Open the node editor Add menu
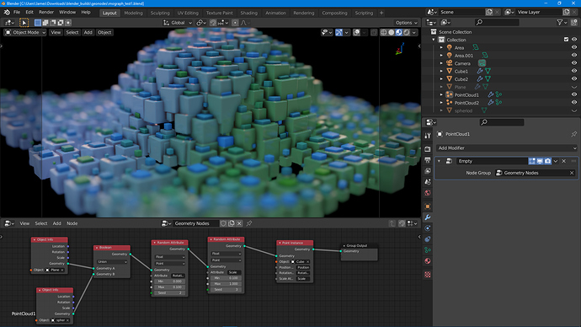Viewport: 581px width, 327px height. pos(56,223)
